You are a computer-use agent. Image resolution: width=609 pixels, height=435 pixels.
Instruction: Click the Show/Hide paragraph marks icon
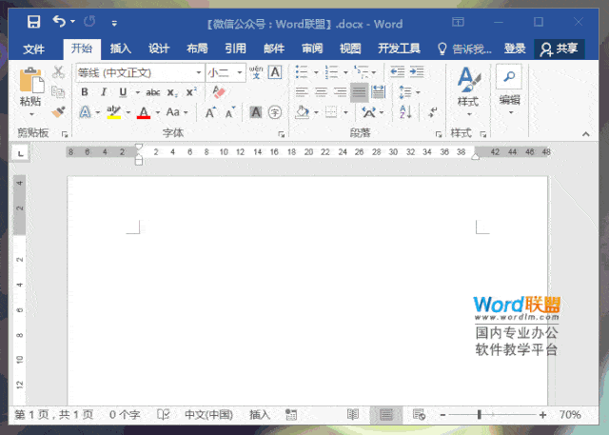pyautogui.click(x=432, y=112)
